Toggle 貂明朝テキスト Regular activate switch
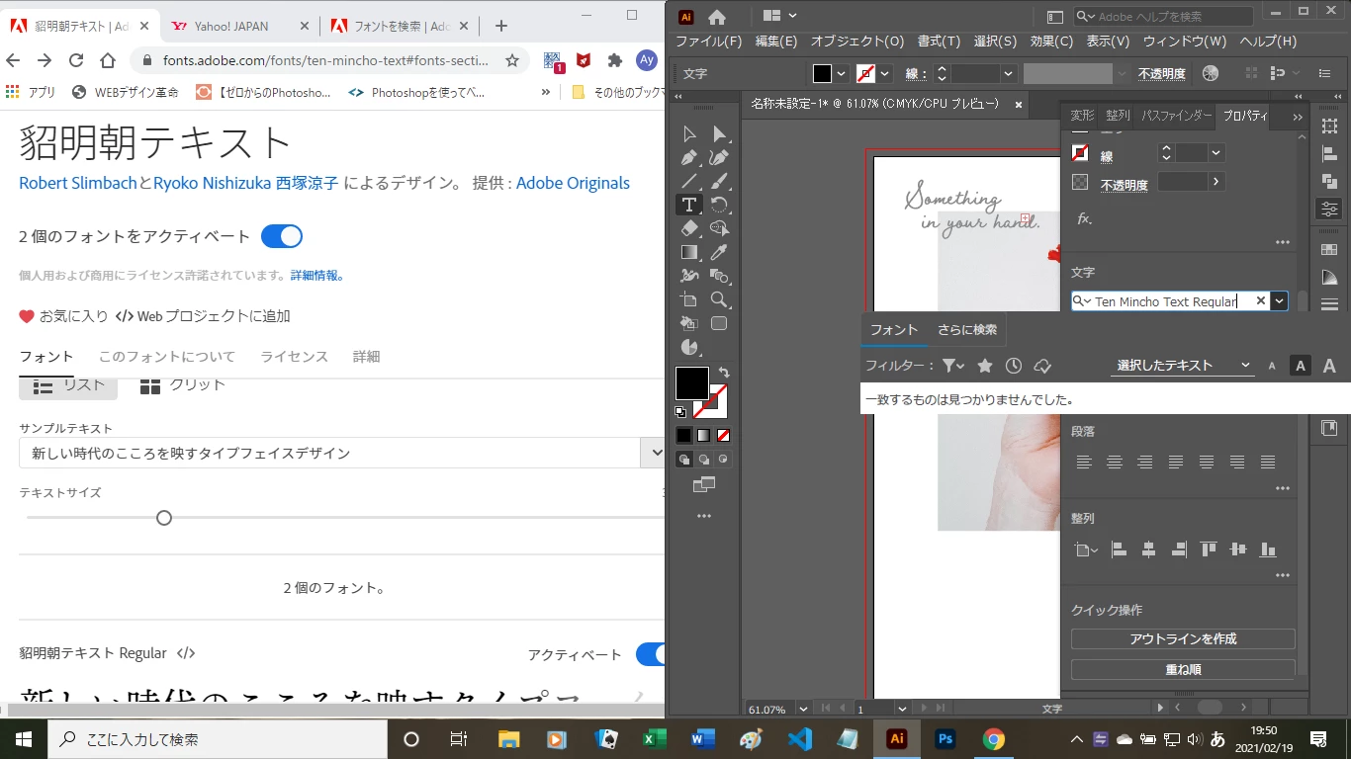This screenshot has width=1351, height=759. (650, 654)
